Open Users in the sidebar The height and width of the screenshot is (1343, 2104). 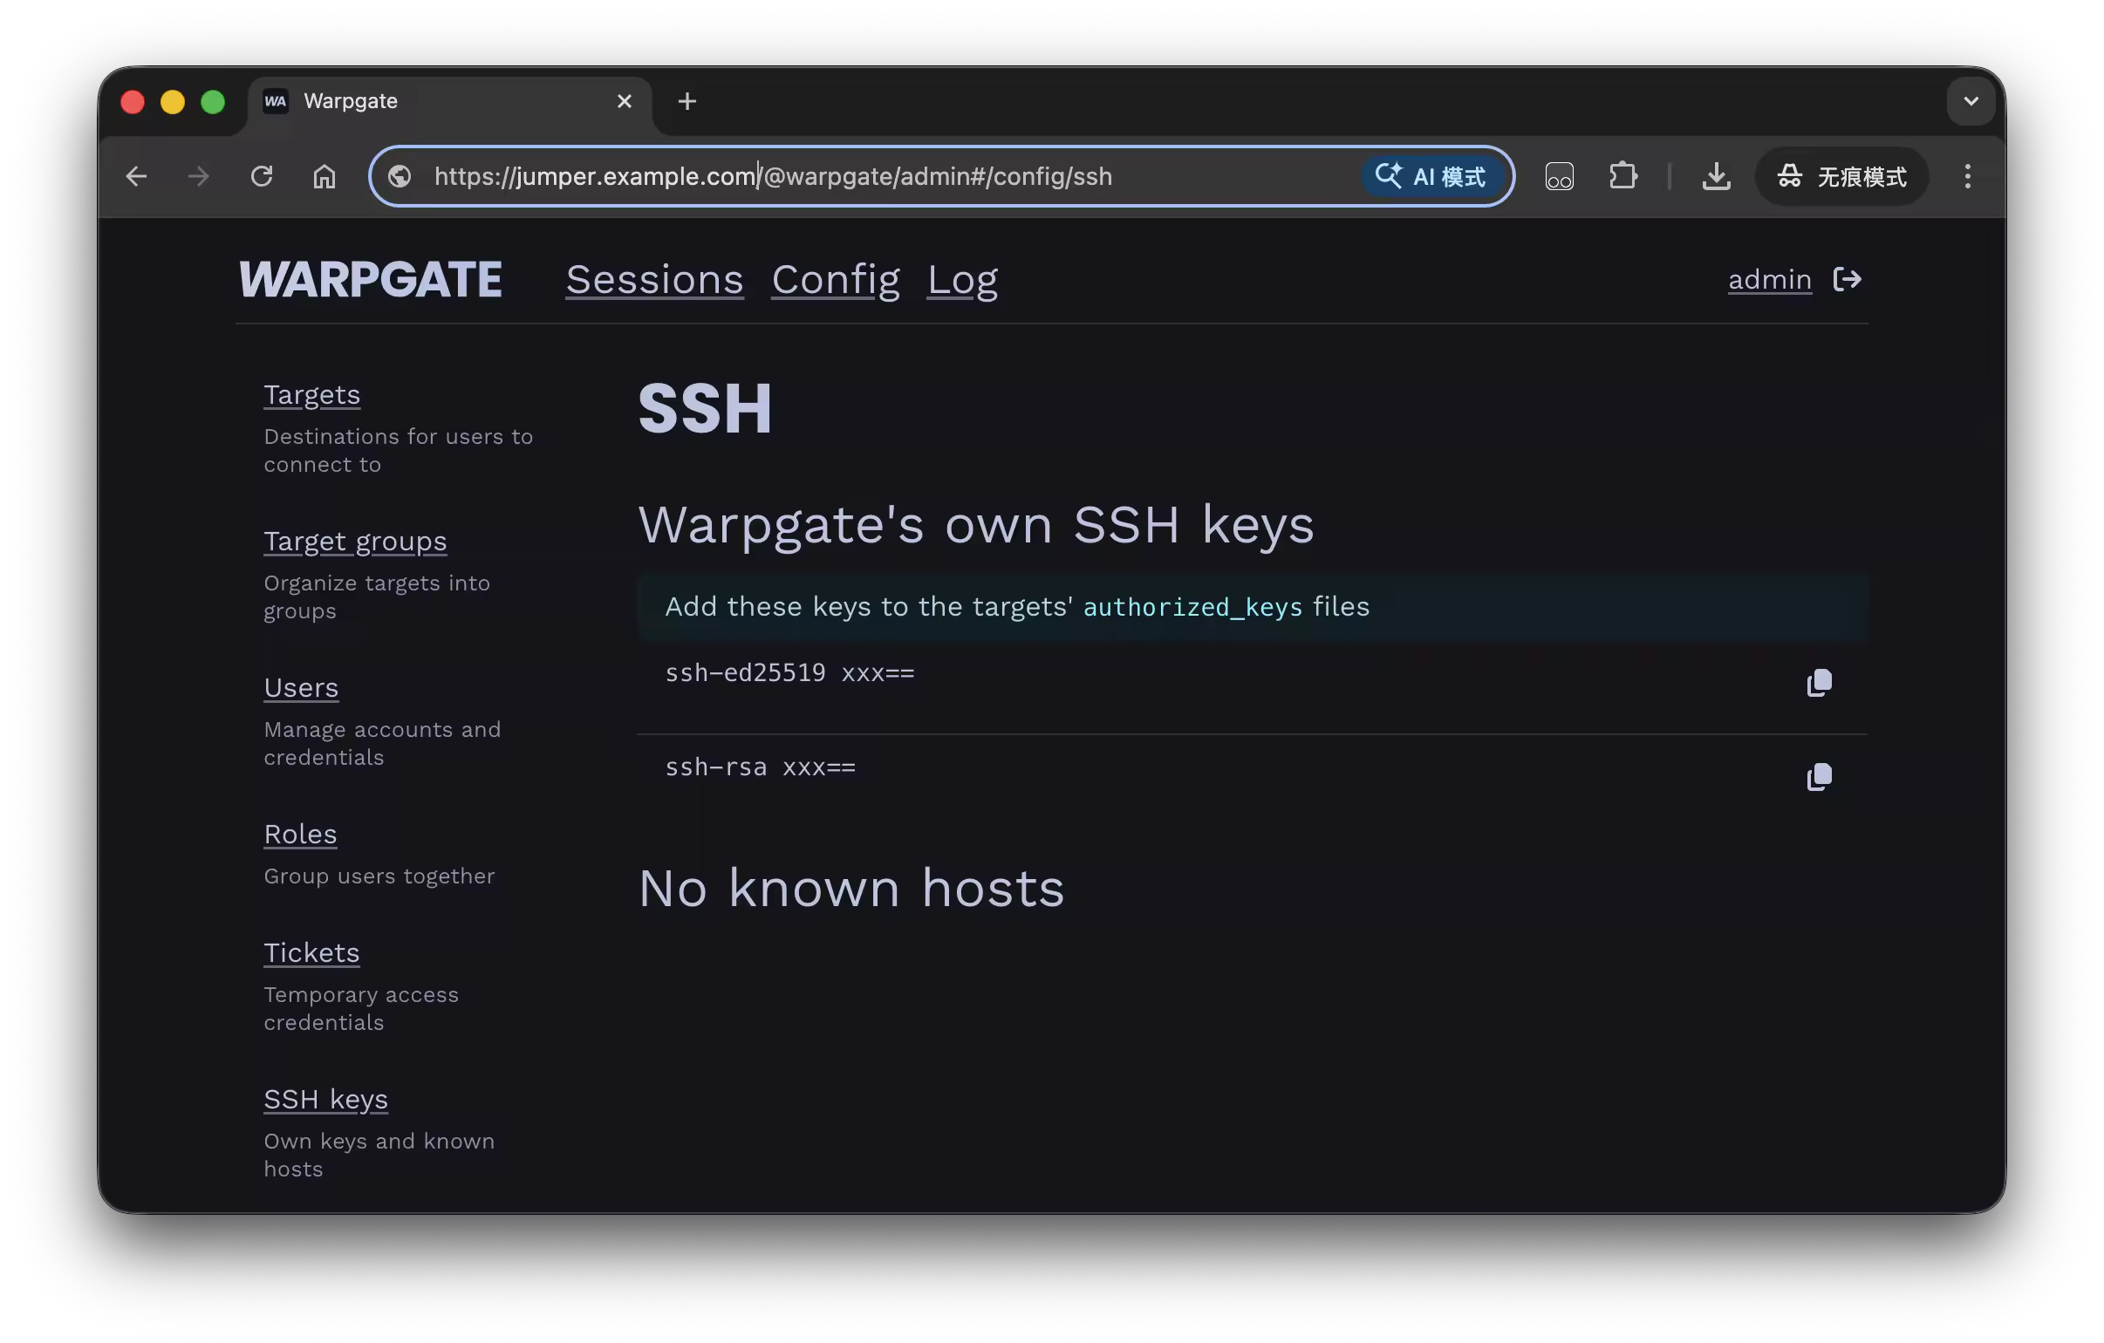click(x=301, y=688)
